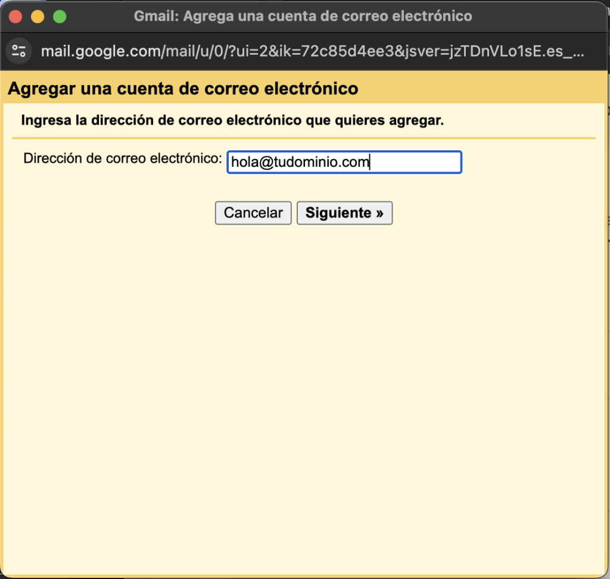Screen dimensions: 610x579
Task: Maximize the window using the green button
Action: click(60, 16)
